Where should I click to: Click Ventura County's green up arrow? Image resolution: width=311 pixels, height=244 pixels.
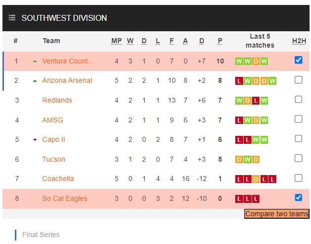(35, 61)
